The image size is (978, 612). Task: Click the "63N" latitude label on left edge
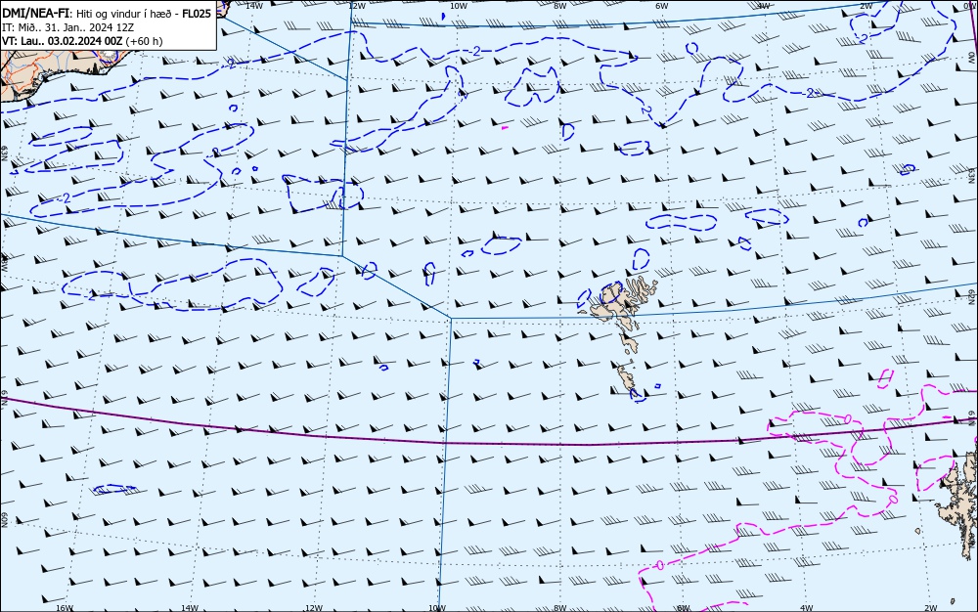pos(4,153)
